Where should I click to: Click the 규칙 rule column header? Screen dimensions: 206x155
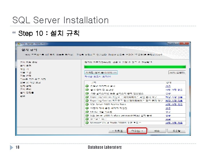click(94, 83)
